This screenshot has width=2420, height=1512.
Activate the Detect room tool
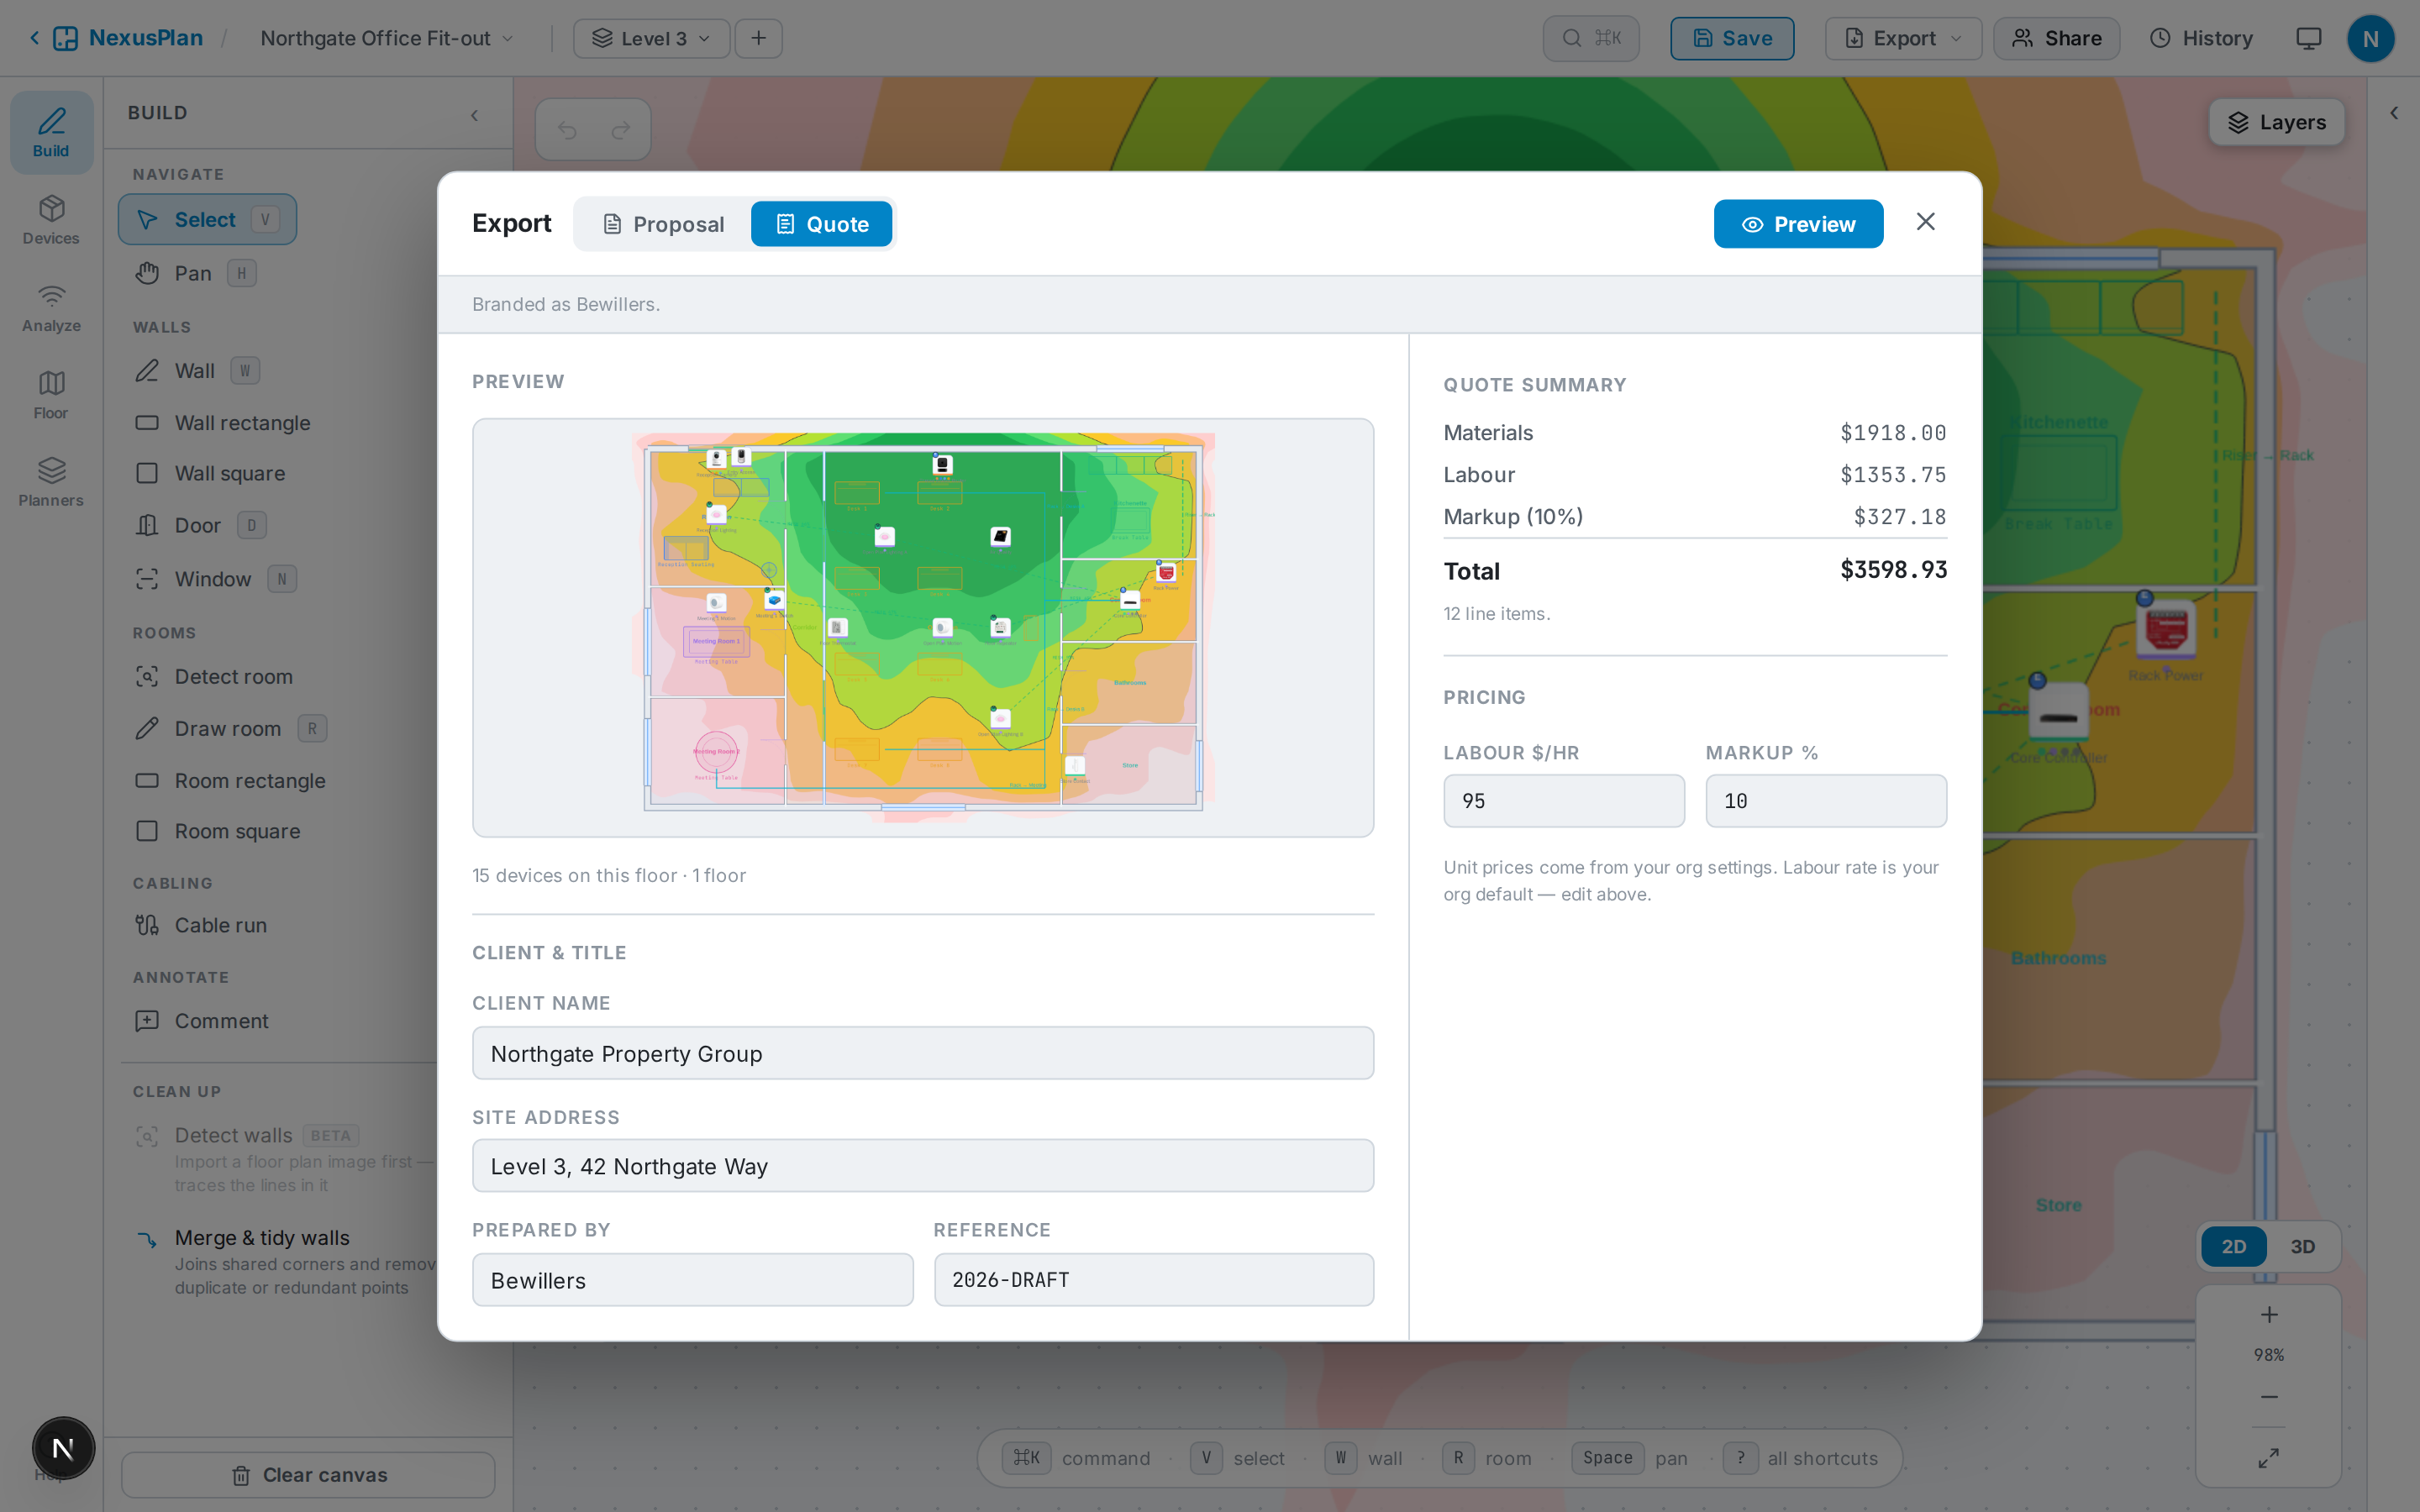pyautogui.click(x=215, y=677)
